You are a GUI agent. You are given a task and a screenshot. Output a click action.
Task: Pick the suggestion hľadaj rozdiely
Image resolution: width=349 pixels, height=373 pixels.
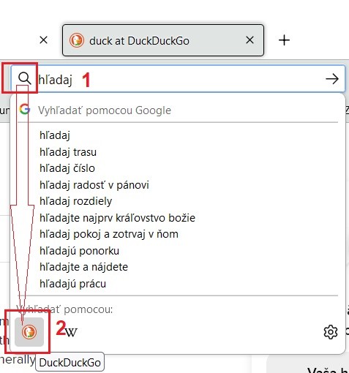click(x=75, y=201)
